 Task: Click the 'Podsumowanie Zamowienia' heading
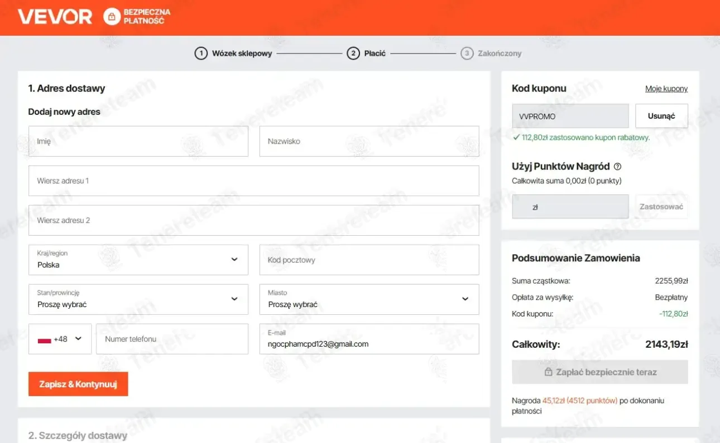[576, 258]
